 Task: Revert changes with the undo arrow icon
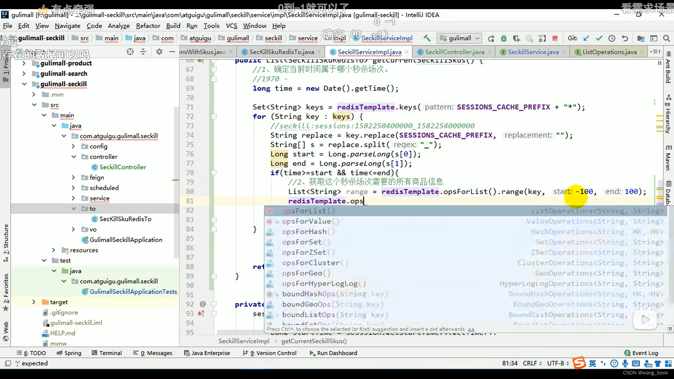625,38
